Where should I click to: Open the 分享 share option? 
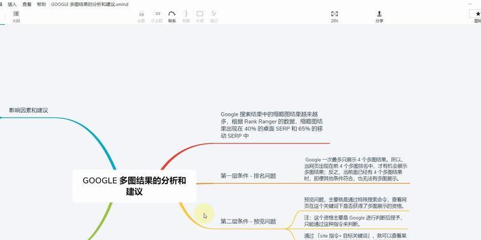coord(379,17)
